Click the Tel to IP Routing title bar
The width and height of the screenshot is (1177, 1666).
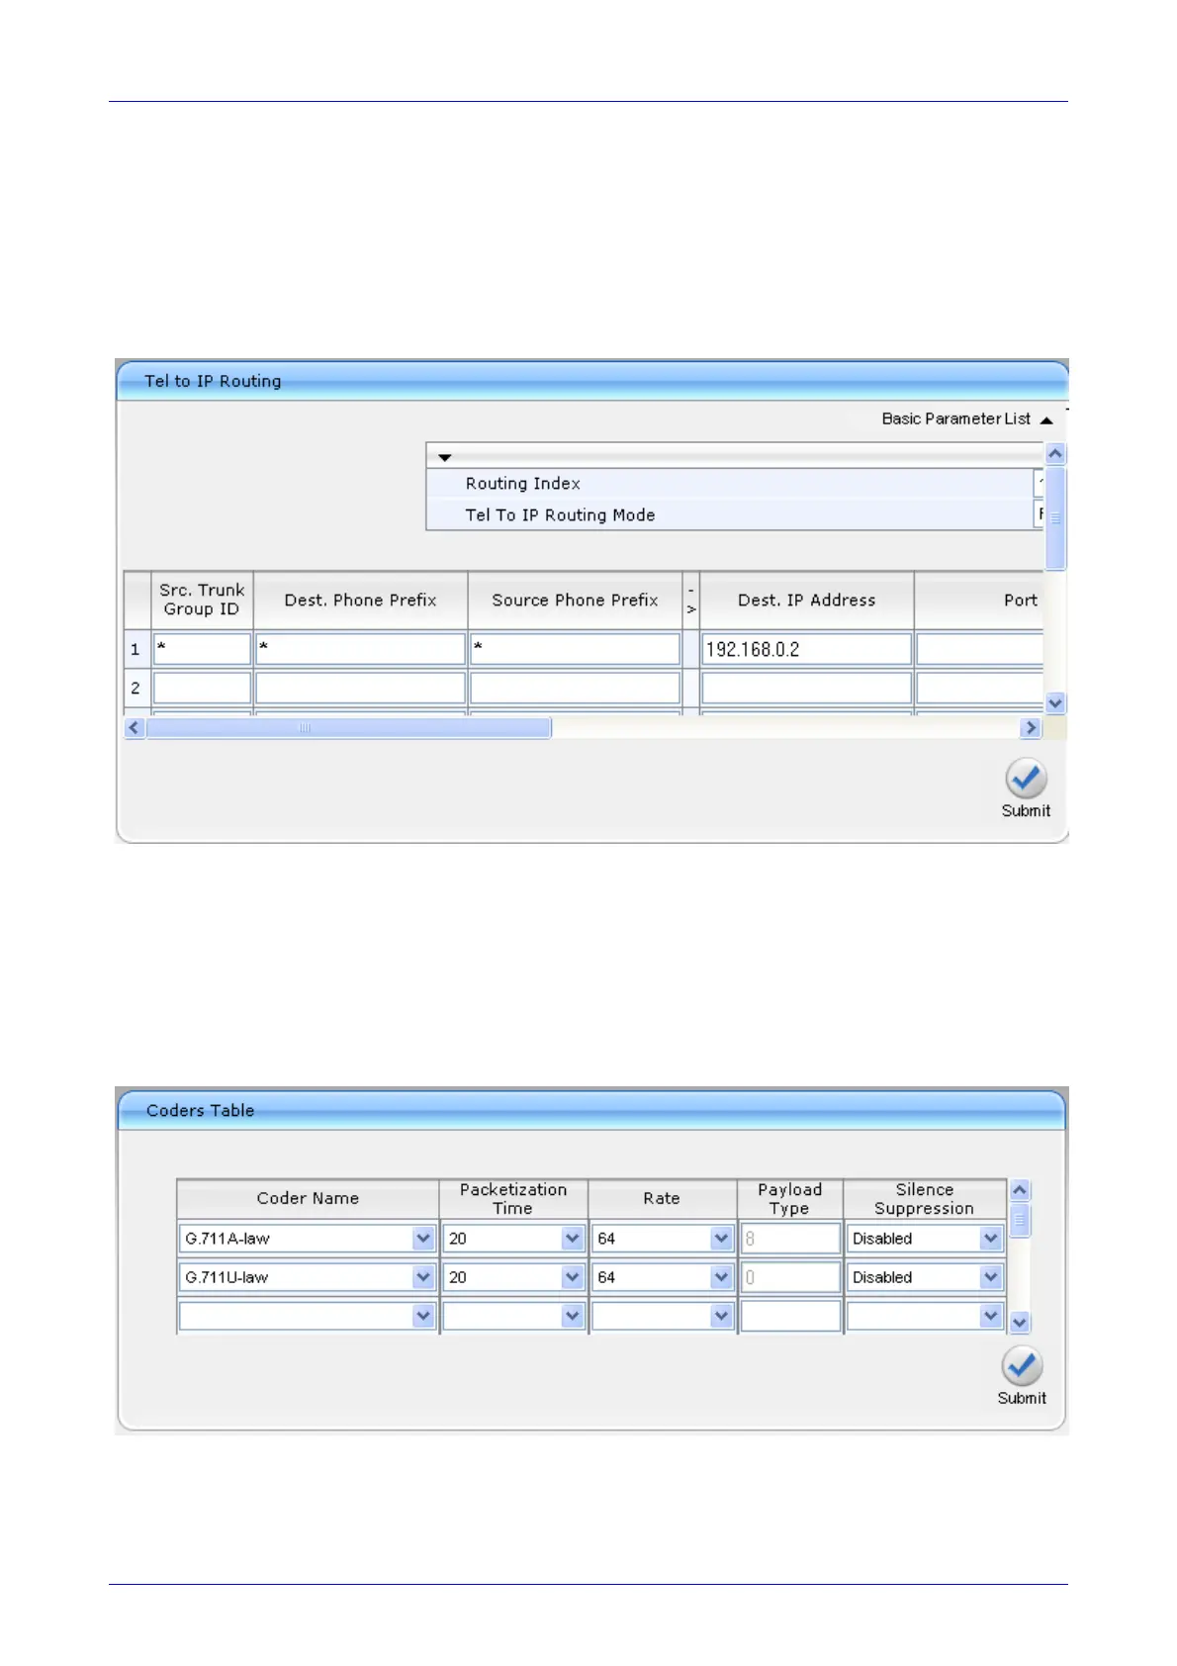[x=591, y=381]
